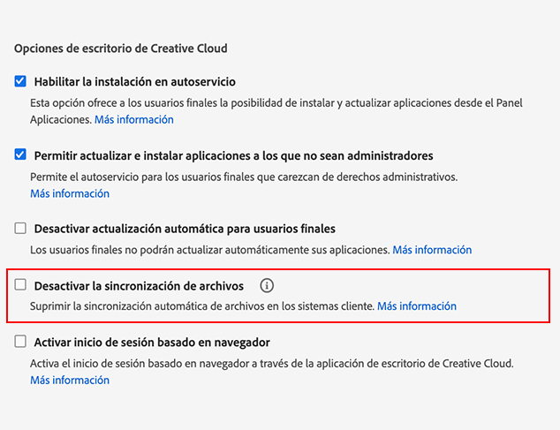This screenshot has height=430, width=560.
Task: Open Más información link under non-admin update option
Action: [x=70, y=193]
